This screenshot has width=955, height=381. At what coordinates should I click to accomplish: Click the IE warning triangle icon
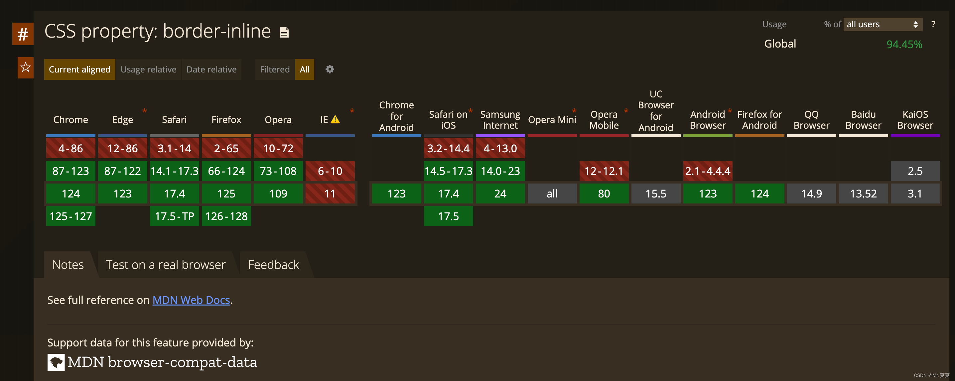click(x=335, y=119)
